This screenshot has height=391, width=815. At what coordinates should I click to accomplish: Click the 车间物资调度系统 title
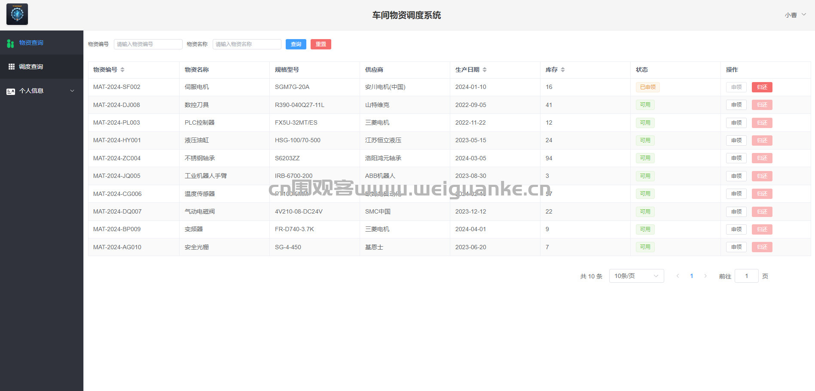point(406,15)
